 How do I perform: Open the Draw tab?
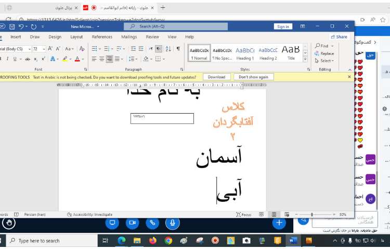click(x=34, y=37)
